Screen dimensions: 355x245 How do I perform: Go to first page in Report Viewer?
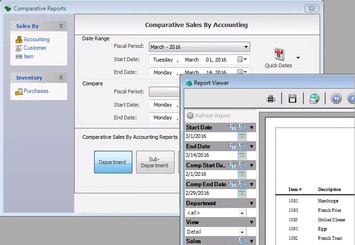coord(336,99)
